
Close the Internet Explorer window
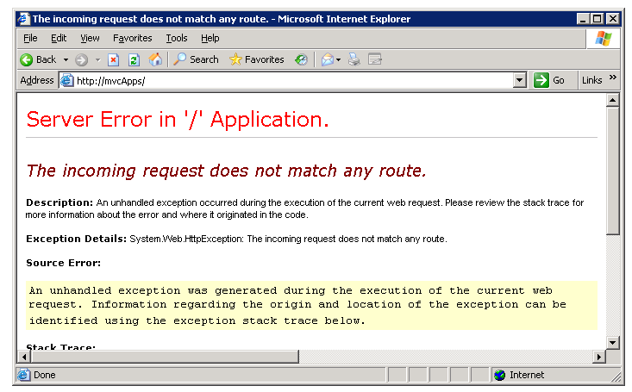click(x=613, y=19)
